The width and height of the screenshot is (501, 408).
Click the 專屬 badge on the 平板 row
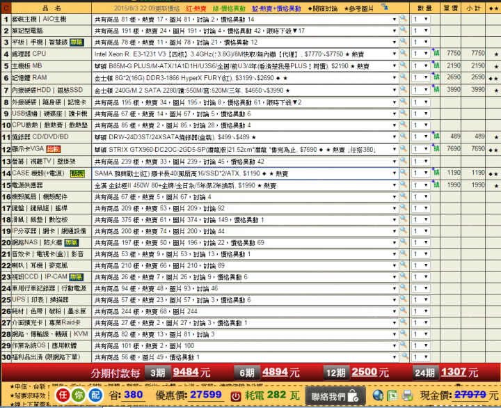77,42
